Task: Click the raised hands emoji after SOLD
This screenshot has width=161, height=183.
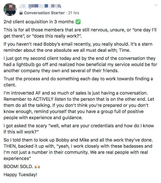Action: click(x=37, y=167)
